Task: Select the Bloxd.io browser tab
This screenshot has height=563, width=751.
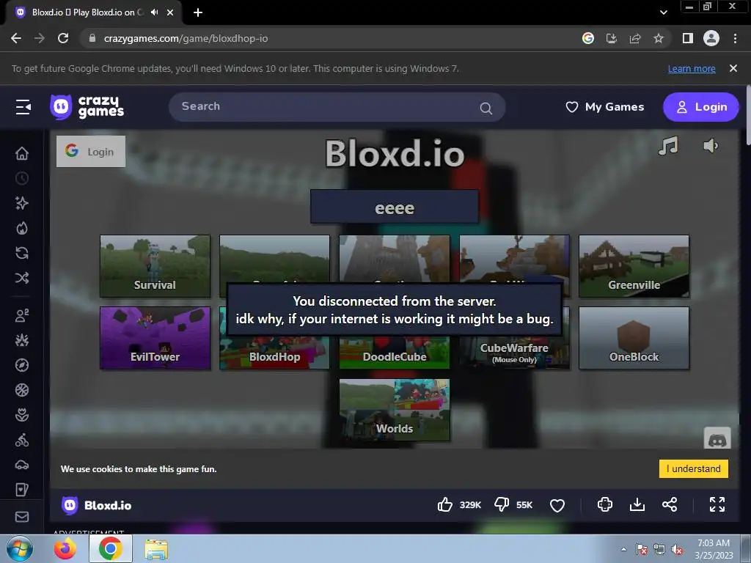Action: [x=94, y=12]
